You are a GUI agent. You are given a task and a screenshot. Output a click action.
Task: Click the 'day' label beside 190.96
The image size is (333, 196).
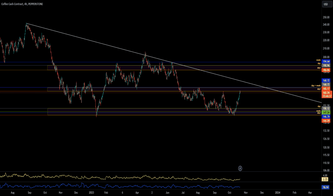(319, 63)
